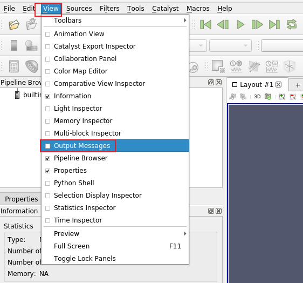Play the animation
Image resolution: width=303 pixels, height=283 pixels.
pos(240,25)
